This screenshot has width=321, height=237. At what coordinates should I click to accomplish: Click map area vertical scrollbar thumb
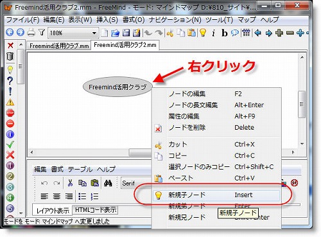pos(302,104)
